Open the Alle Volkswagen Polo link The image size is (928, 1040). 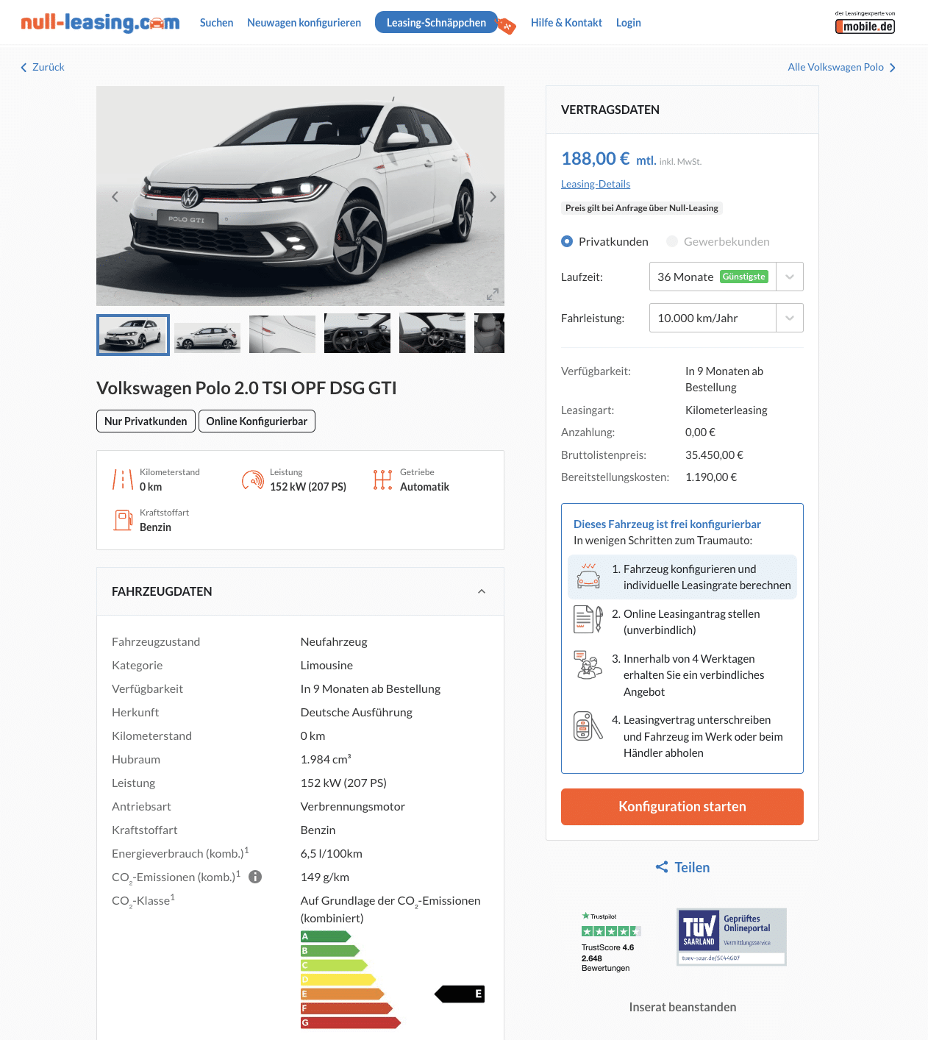pyautogui.click(x=835, y=67)
